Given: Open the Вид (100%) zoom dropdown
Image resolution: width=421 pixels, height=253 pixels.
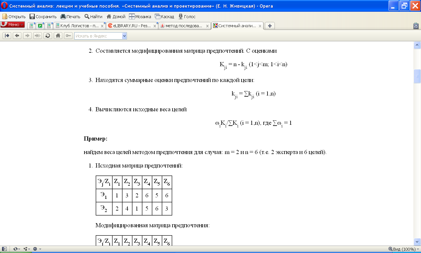Looking at the screenshot, I should 404,249.
